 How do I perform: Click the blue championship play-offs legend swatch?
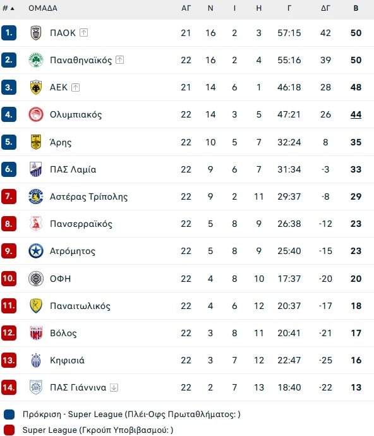tap(9, 415)
